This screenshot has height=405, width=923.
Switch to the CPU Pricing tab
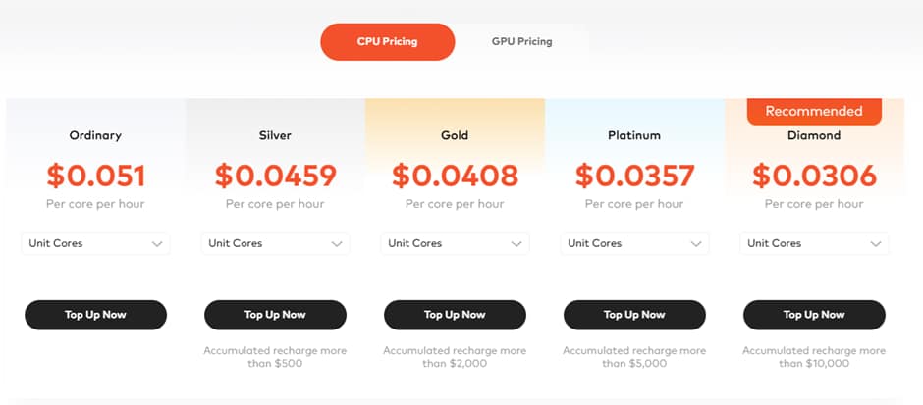(387, 42)
